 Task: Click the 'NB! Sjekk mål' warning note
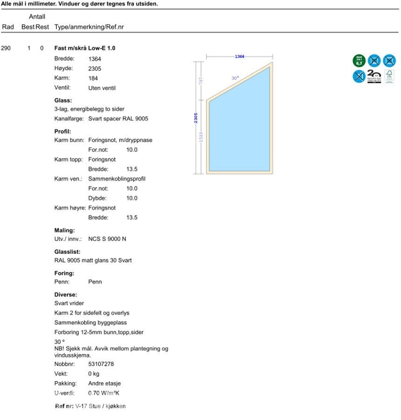(111, 352)
